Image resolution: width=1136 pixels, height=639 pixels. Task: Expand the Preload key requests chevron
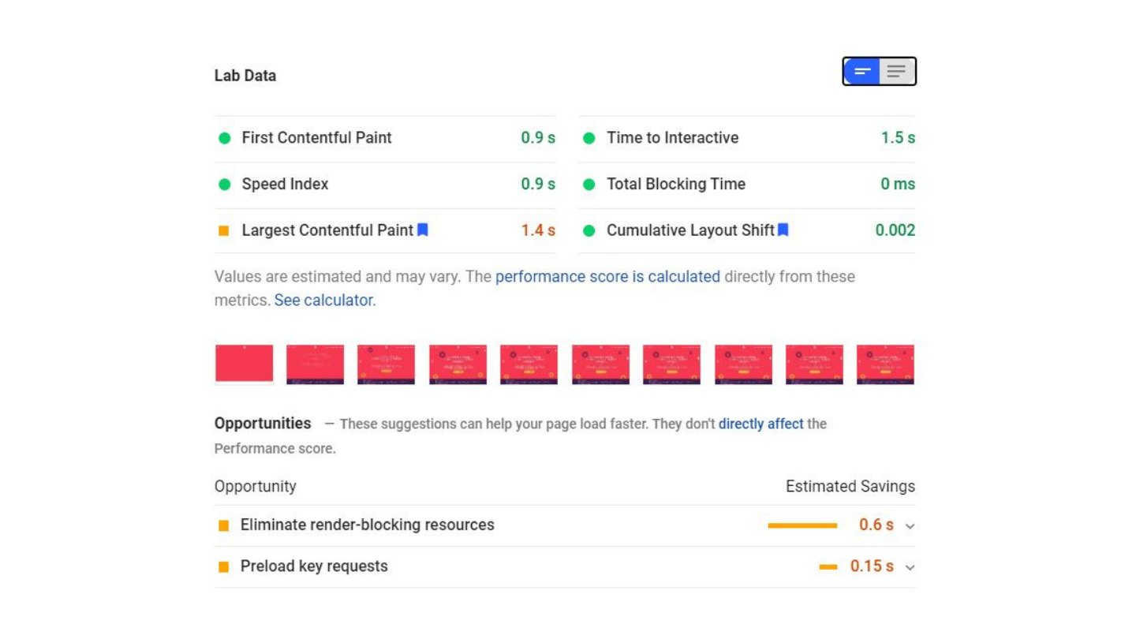pyautogui.click(x=910, y=567)
